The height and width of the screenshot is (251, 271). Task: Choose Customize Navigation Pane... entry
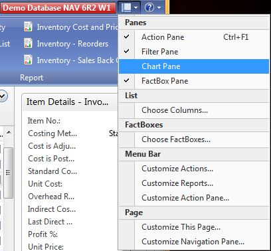[x=194, y=242]
